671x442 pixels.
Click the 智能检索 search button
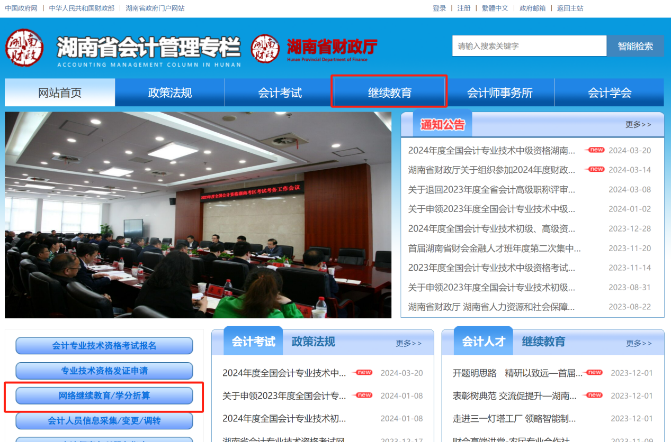pos(636,46)
